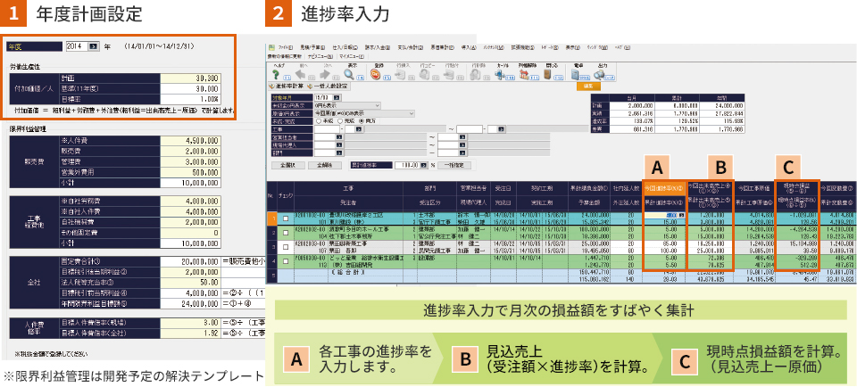Click the 一括指定 button
The image size is (857, 387).
point(454,165)
